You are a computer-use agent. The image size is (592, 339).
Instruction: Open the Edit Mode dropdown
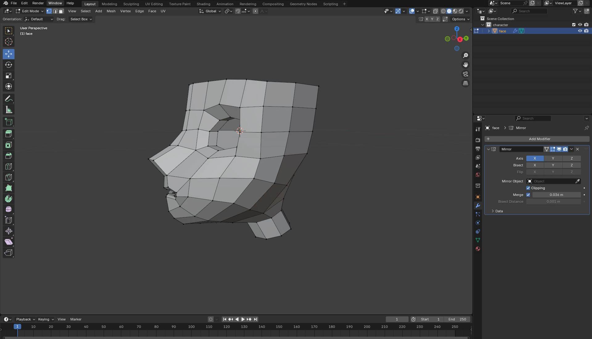pyautogui.click(x=30, y=11)
